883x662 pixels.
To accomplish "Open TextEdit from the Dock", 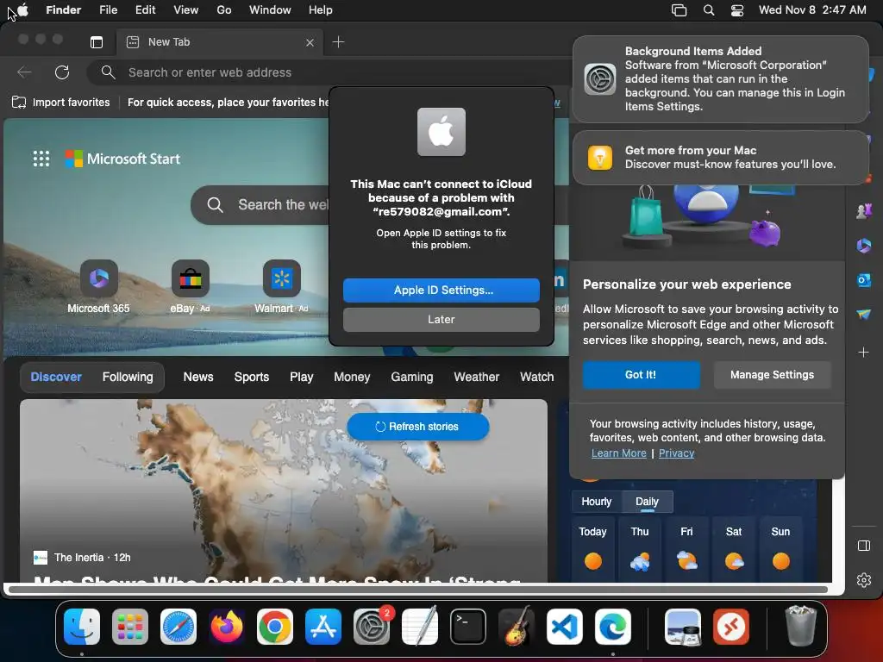I will (420, 627).
